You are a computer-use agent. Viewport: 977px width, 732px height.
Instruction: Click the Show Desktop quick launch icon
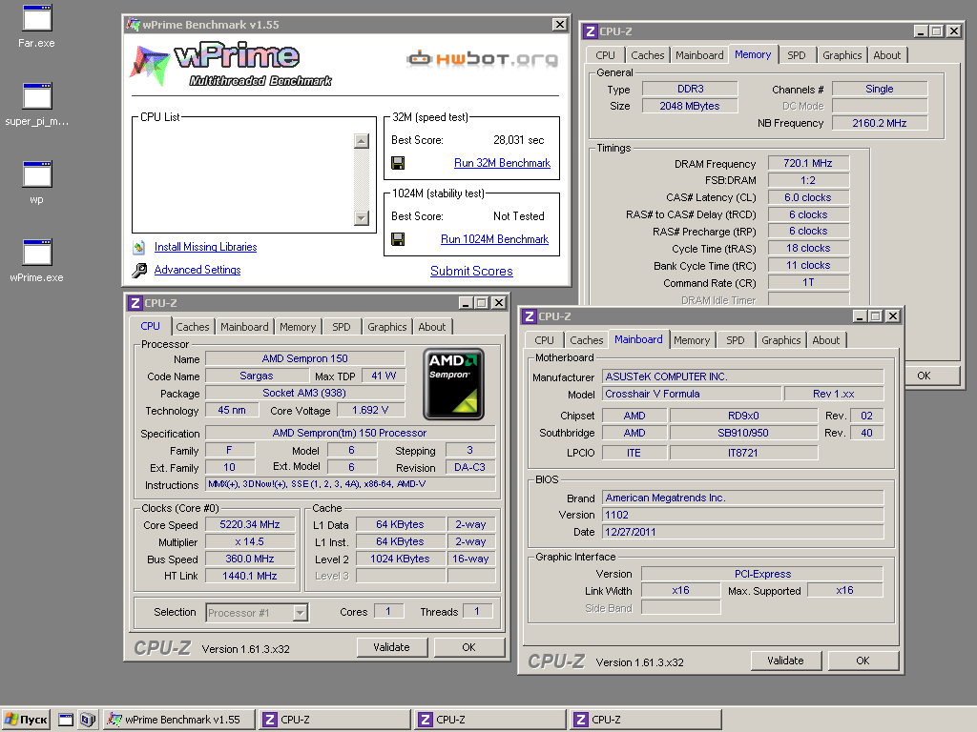tap(66, 720)
